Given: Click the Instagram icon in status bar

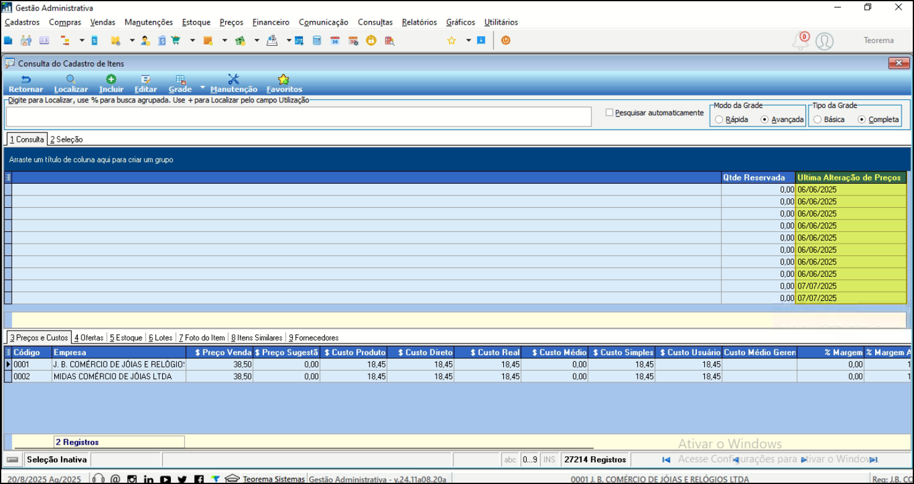Looking at the screenshot, I should coord(132,479).
